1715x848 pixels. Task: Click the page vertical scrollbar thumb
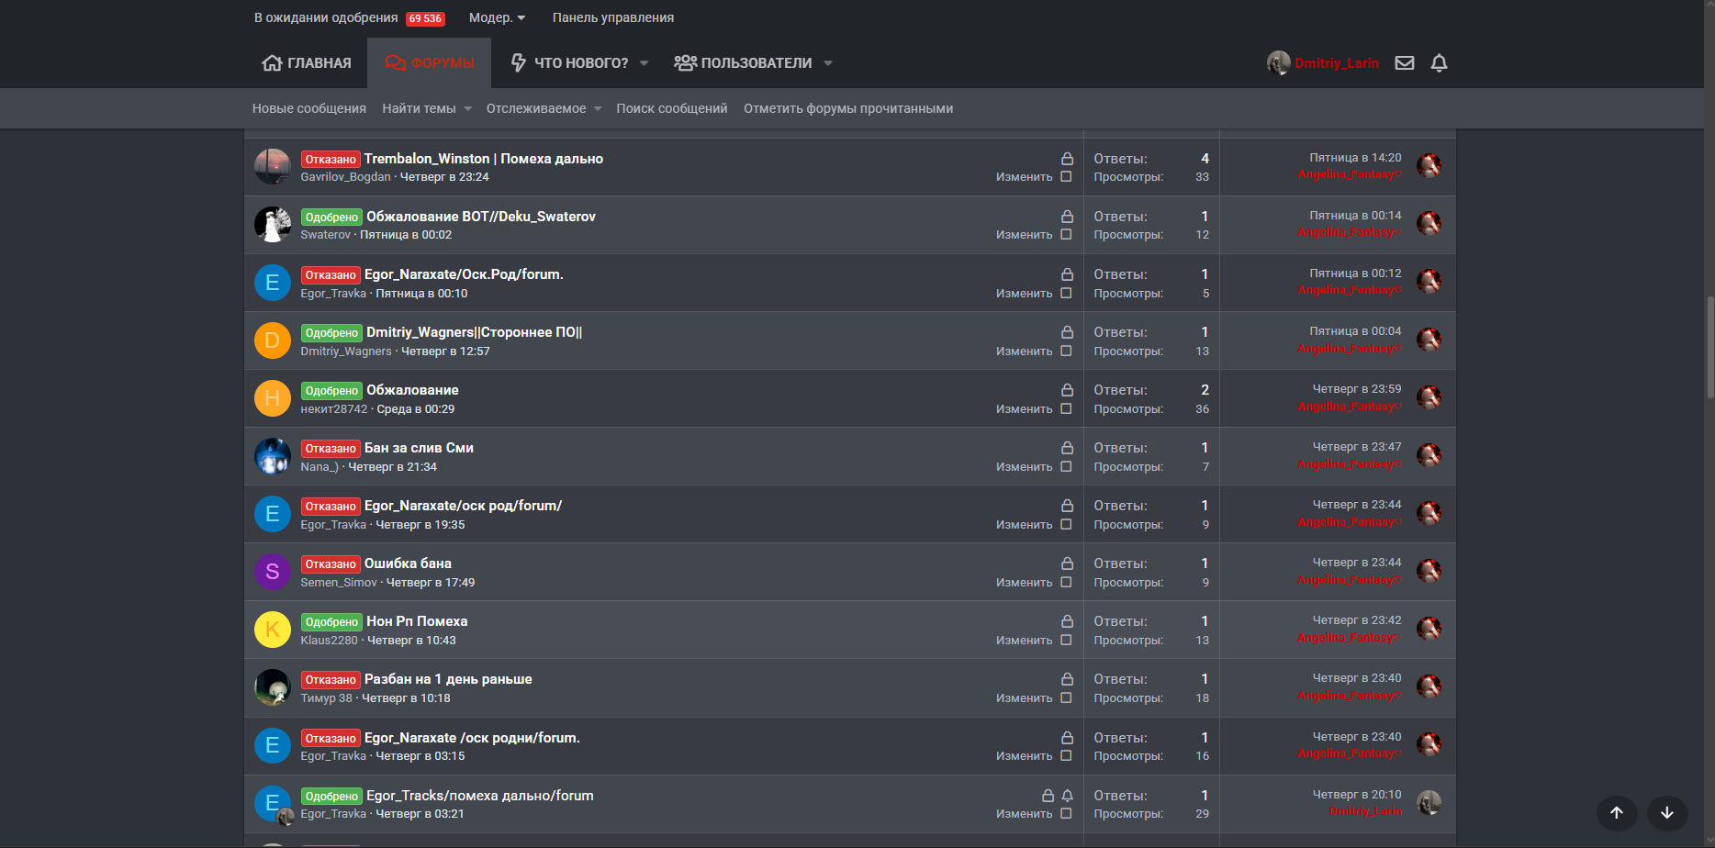coord(1709,347)
